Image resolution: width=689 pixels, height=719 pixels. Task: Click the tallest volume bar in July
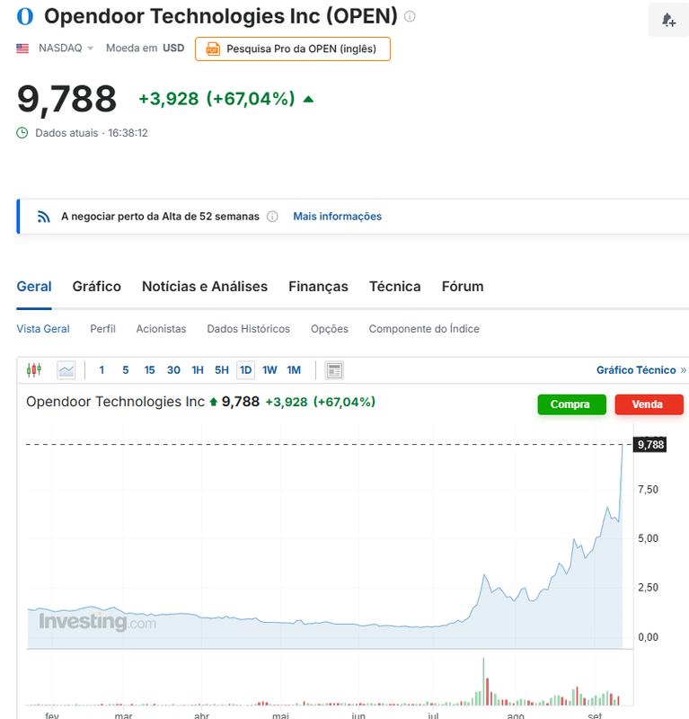point(483,681)
